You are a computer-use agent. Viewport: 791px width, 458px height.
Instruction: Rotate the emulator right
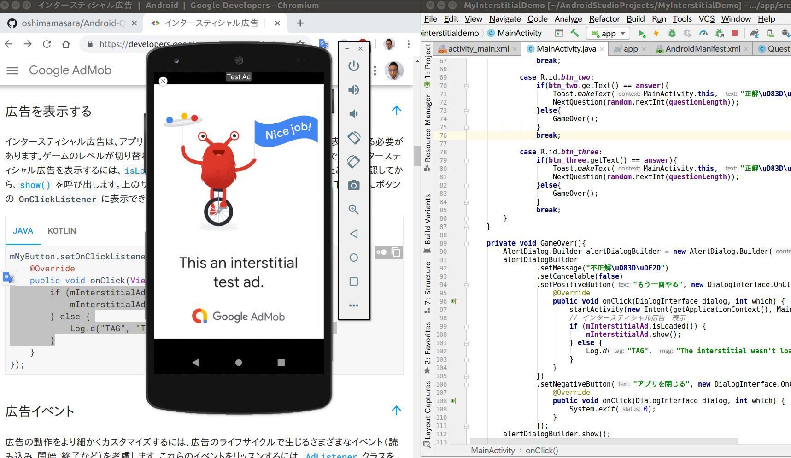(x=353, y=162)
